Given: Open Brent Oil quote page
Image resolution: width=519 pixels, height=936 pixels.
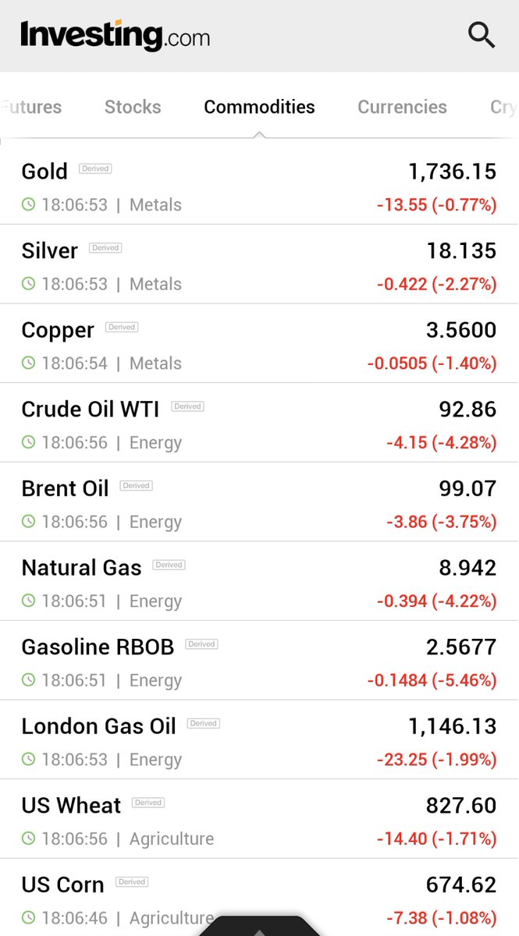Looking at the screenshot, I should pyautogui.click(x=259, y=502).
